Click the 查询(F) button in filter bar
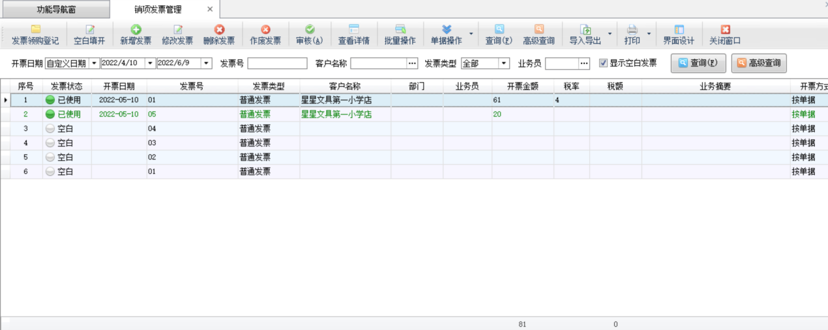Viewport: 828px width, 330px height. [x=698, y=63]
